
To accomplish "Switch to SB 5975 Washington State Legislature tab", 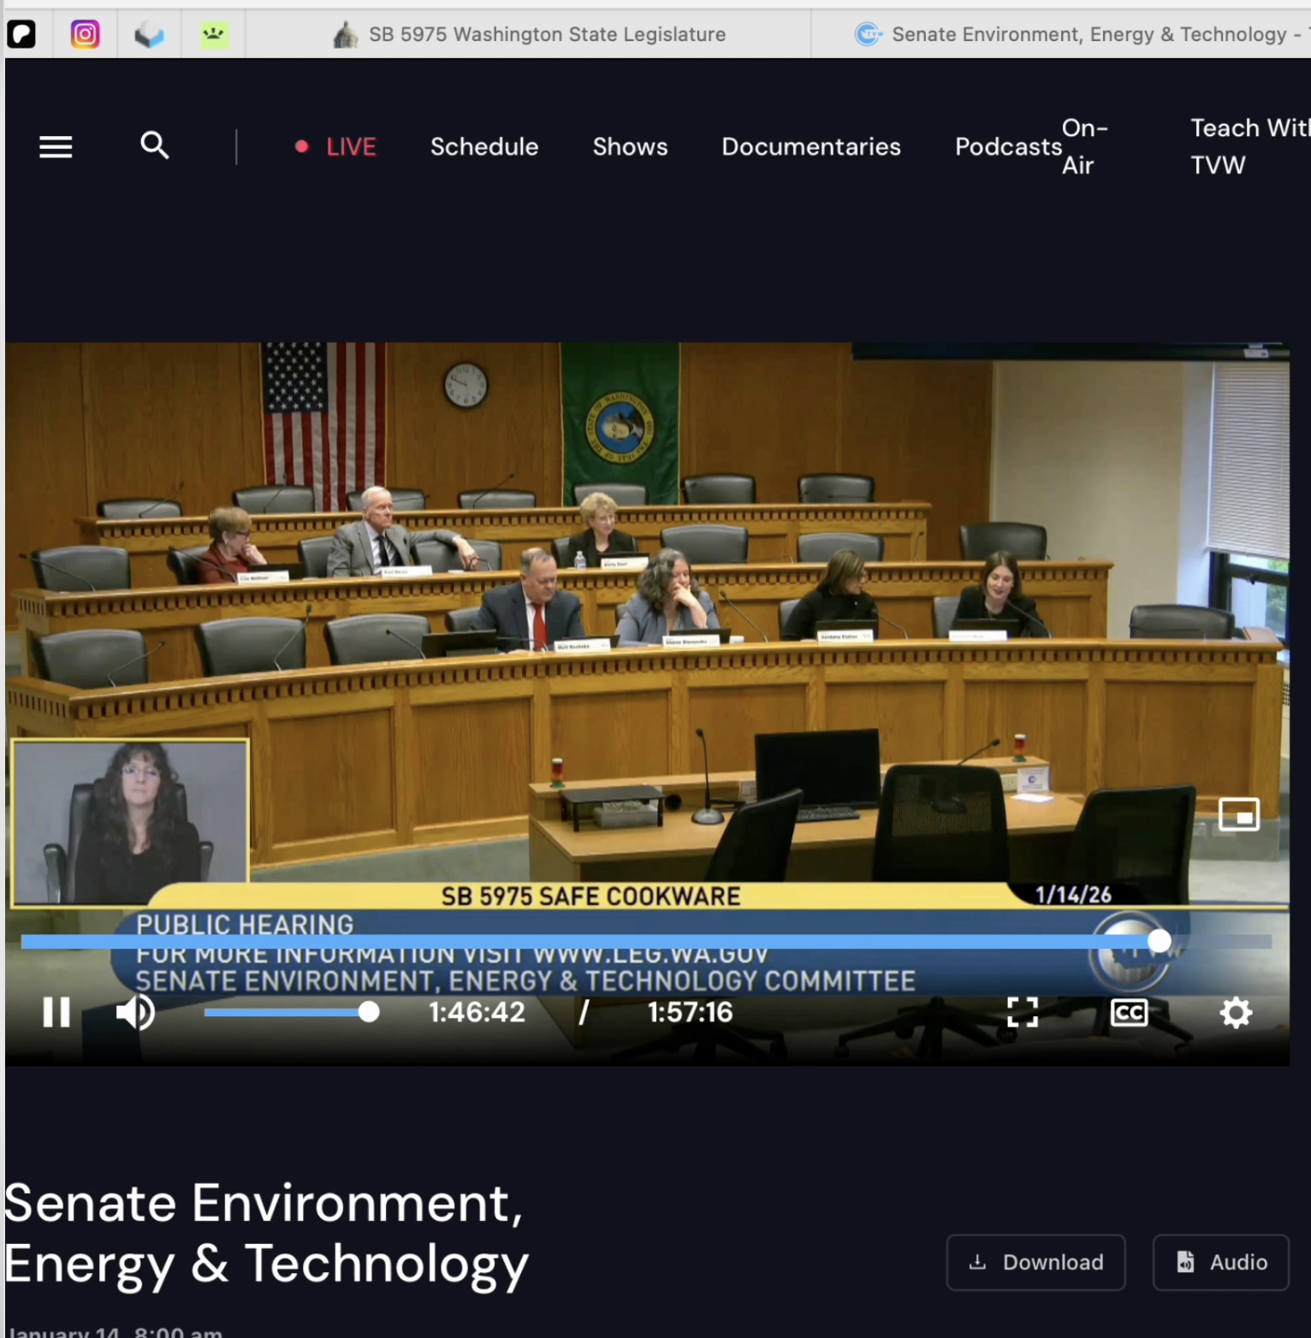I will [531, 34].
